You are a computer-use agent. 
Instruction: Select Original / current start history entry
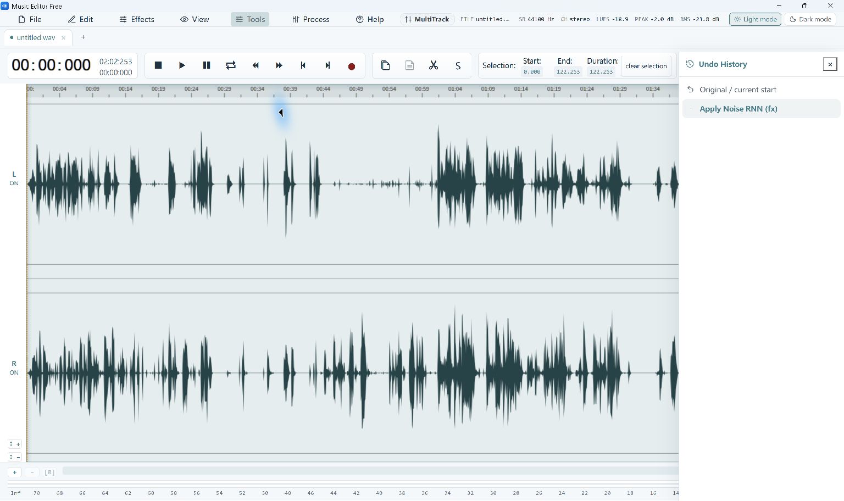pyautogui.click(x=761, y=90)
